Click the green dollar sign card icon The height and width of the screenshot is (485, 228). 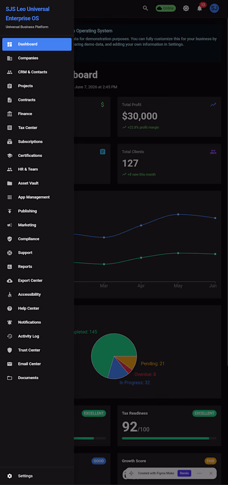(x=103, y=105)
